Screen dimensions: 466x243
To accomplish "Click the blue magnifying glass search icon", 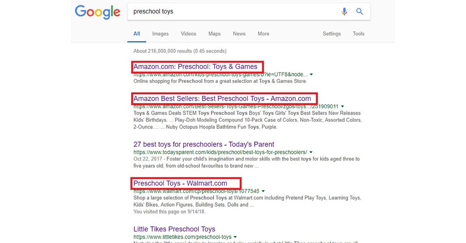I will coord(359,12).
